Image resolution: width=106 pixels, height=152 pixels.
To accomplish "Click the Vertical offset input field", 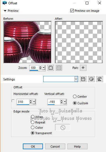I will [54, 102].
